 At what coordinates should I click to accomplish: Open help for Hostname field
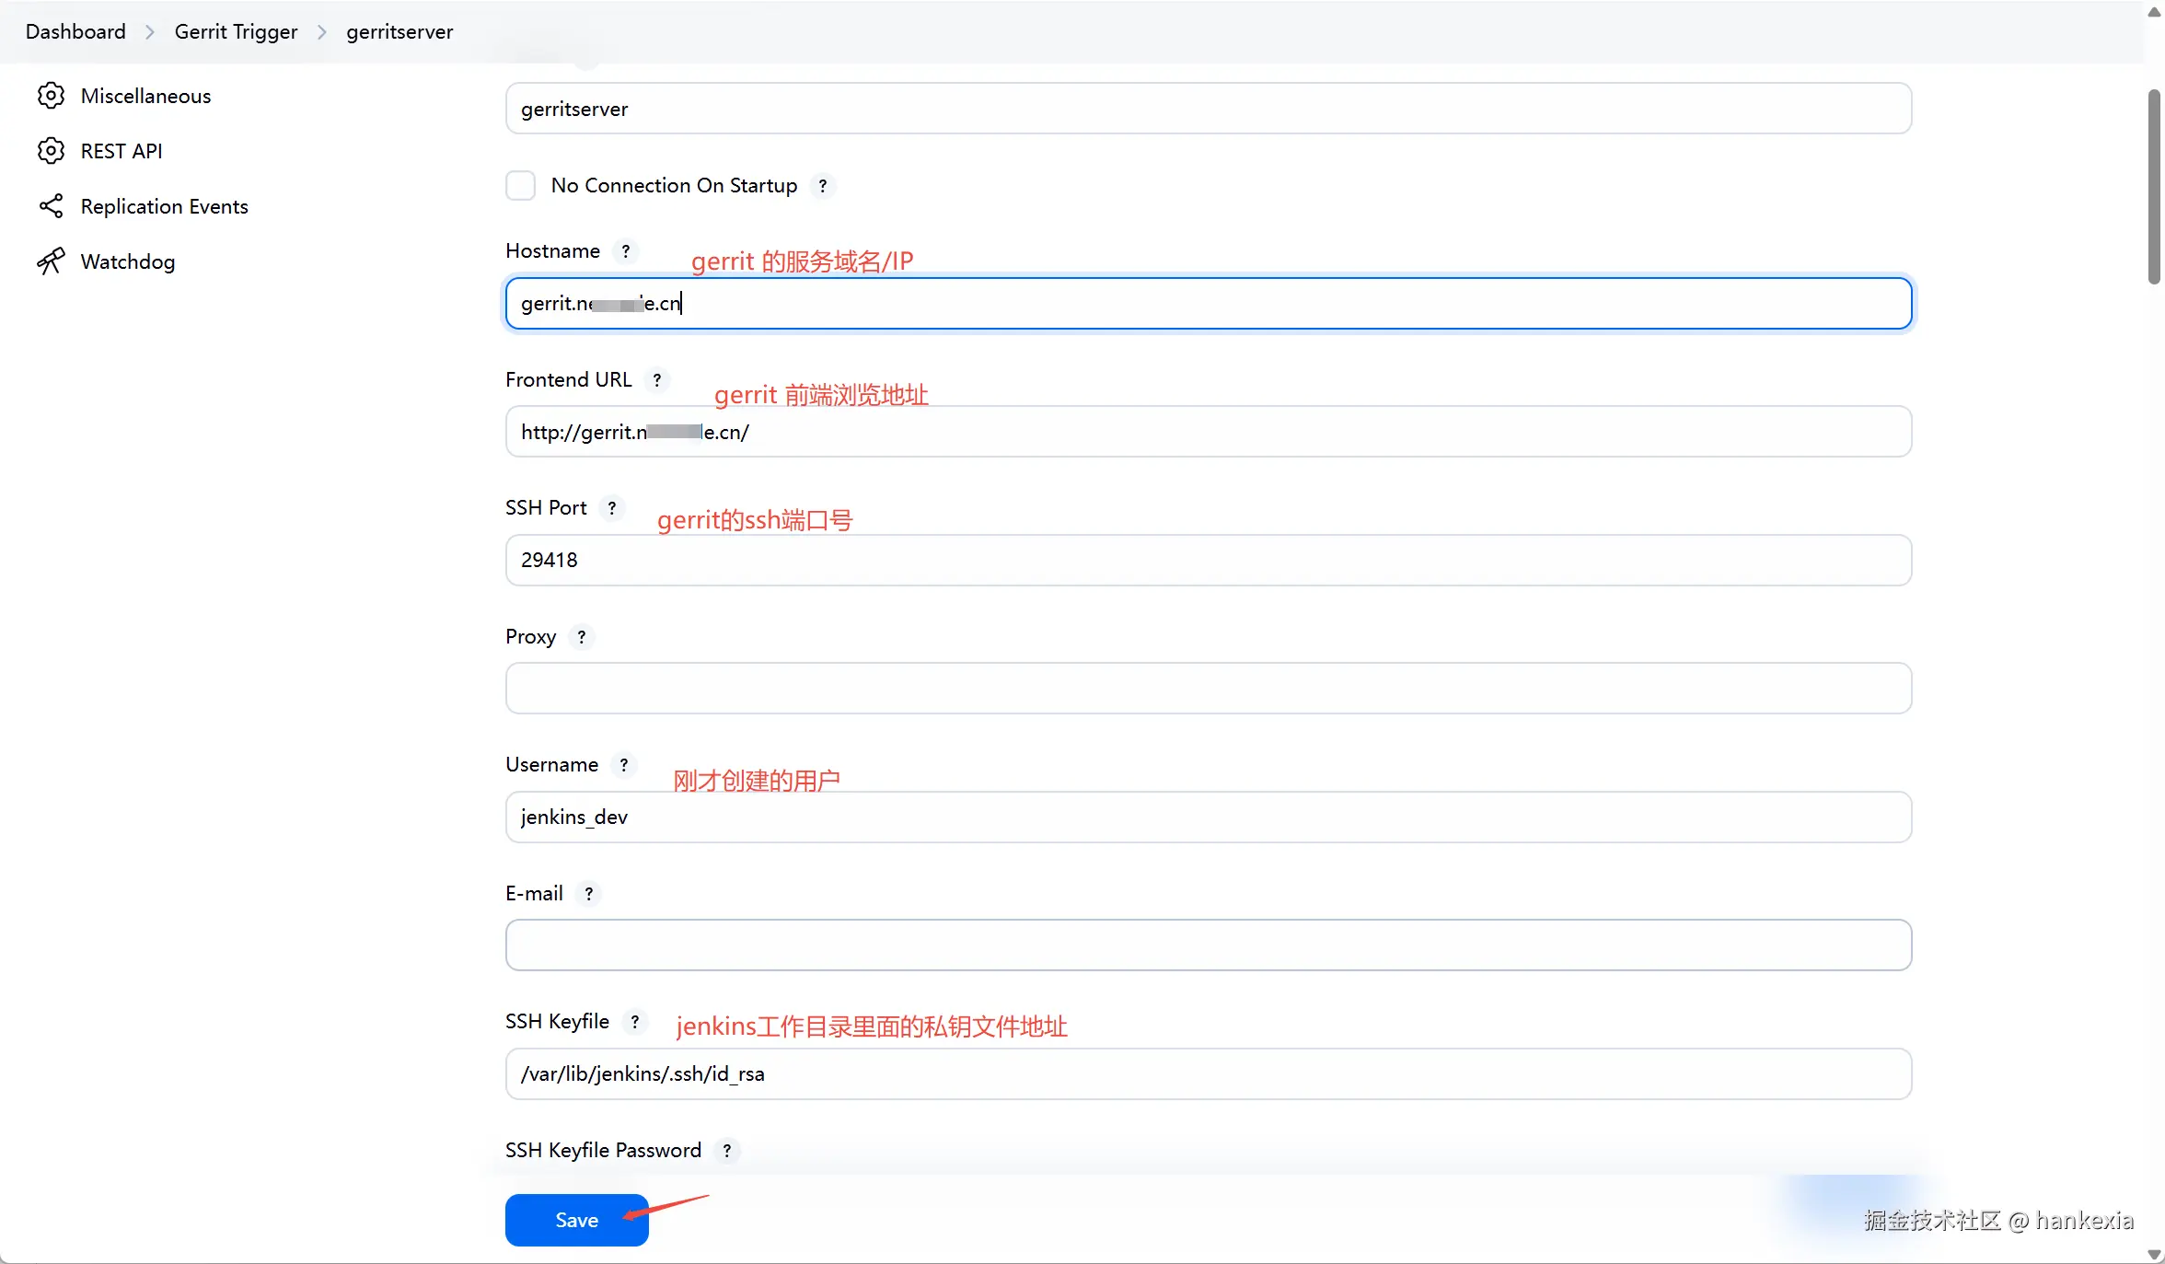coord(626,251)
